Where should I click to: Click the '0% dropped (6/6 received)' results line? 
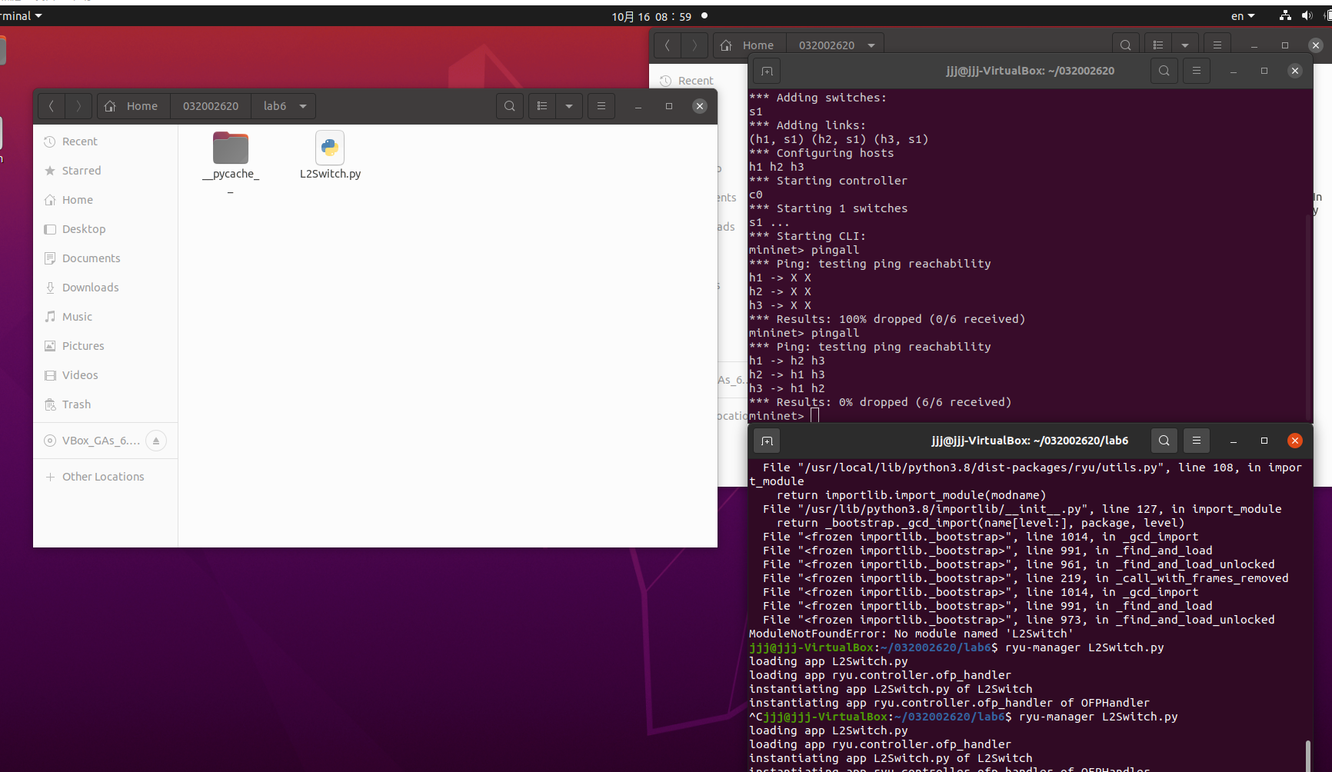(x=881, y=402)
